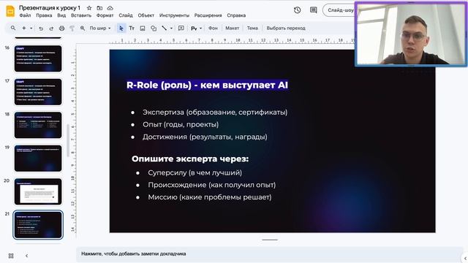Open the Вид menu

[61, 15]
